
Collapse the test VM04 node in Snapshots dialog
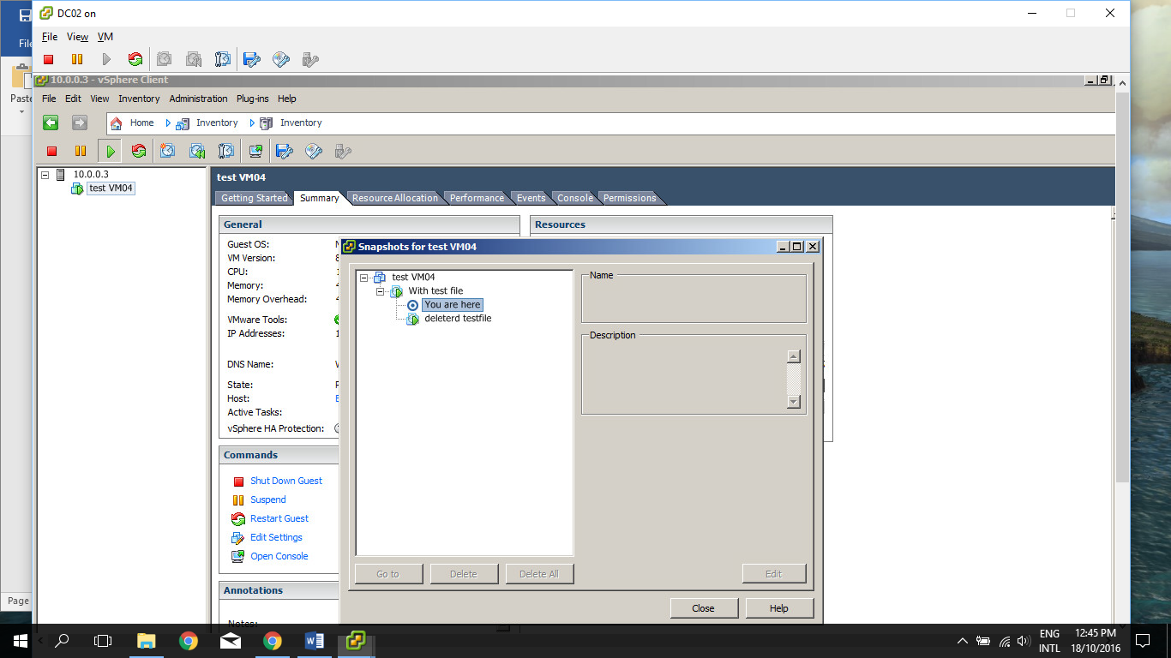pyautogui.click(x=364, y=278)
